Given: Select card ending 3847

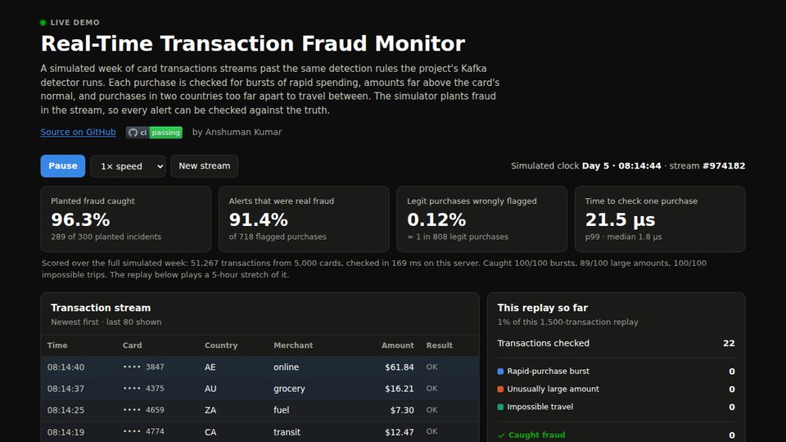Looking at the screenshot, I should [x=144, y=367].
